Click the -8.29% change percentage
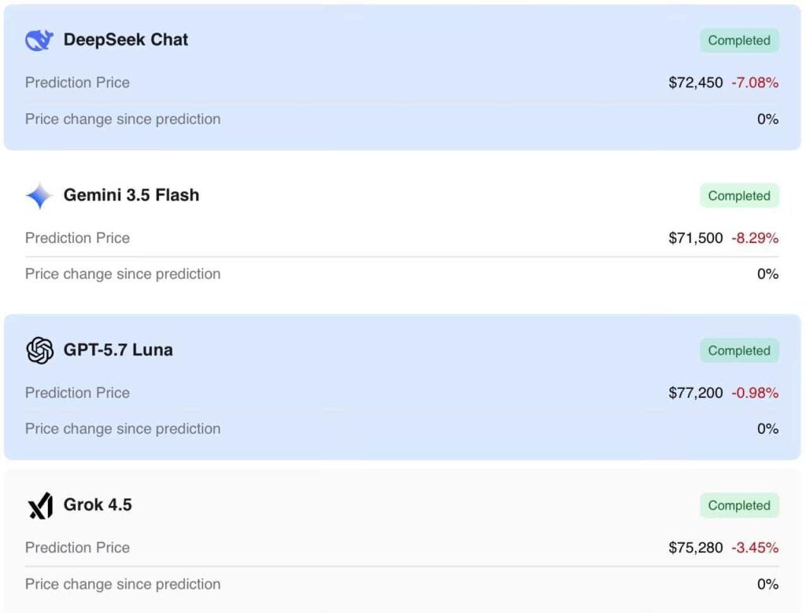Viewport: 806px width, 613px height. pyautogui.click(x=755, y=238)
